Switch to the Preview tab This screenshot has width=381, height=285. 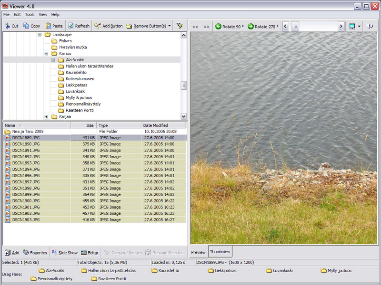tap(199, 252)
